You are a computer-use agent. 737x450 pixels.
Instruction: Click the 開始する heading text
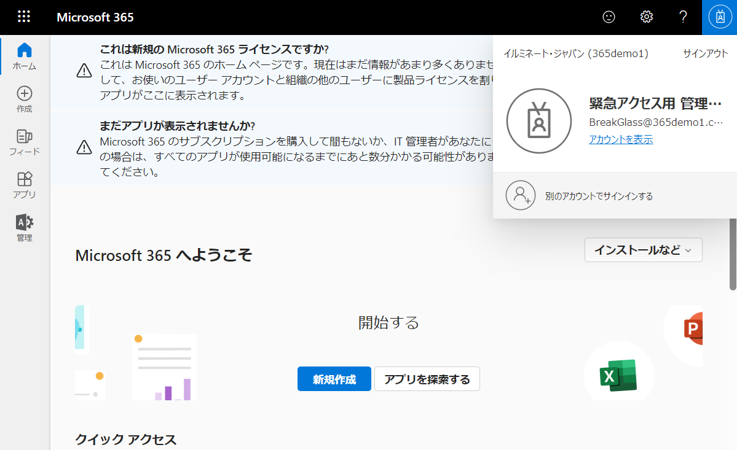[388, 323]
